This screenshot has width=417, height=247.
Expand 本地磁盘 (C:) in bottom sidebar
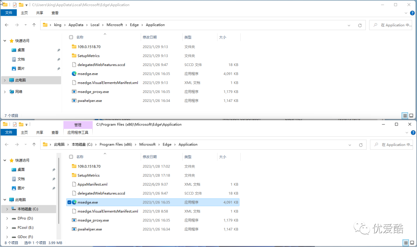tap(7, 209)
